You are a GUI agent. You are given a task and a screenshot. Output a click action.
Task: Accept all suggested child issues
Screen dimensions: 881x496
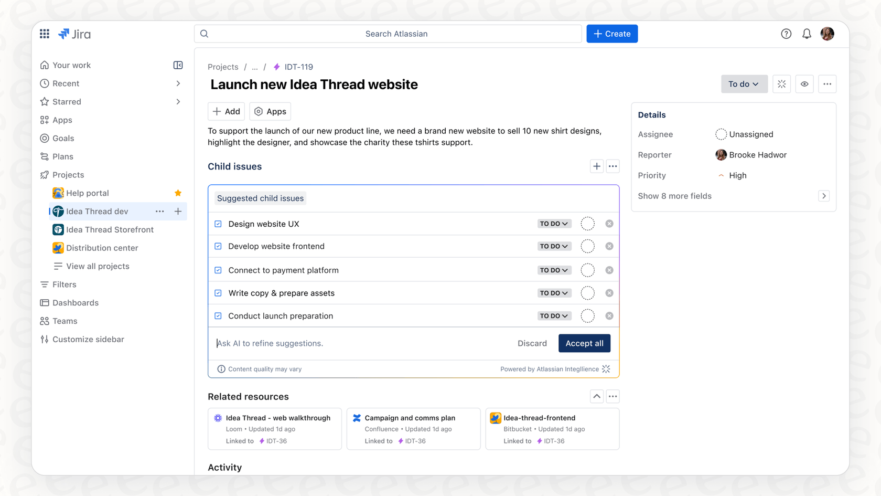pyautogui.click(x=584, y=343)
